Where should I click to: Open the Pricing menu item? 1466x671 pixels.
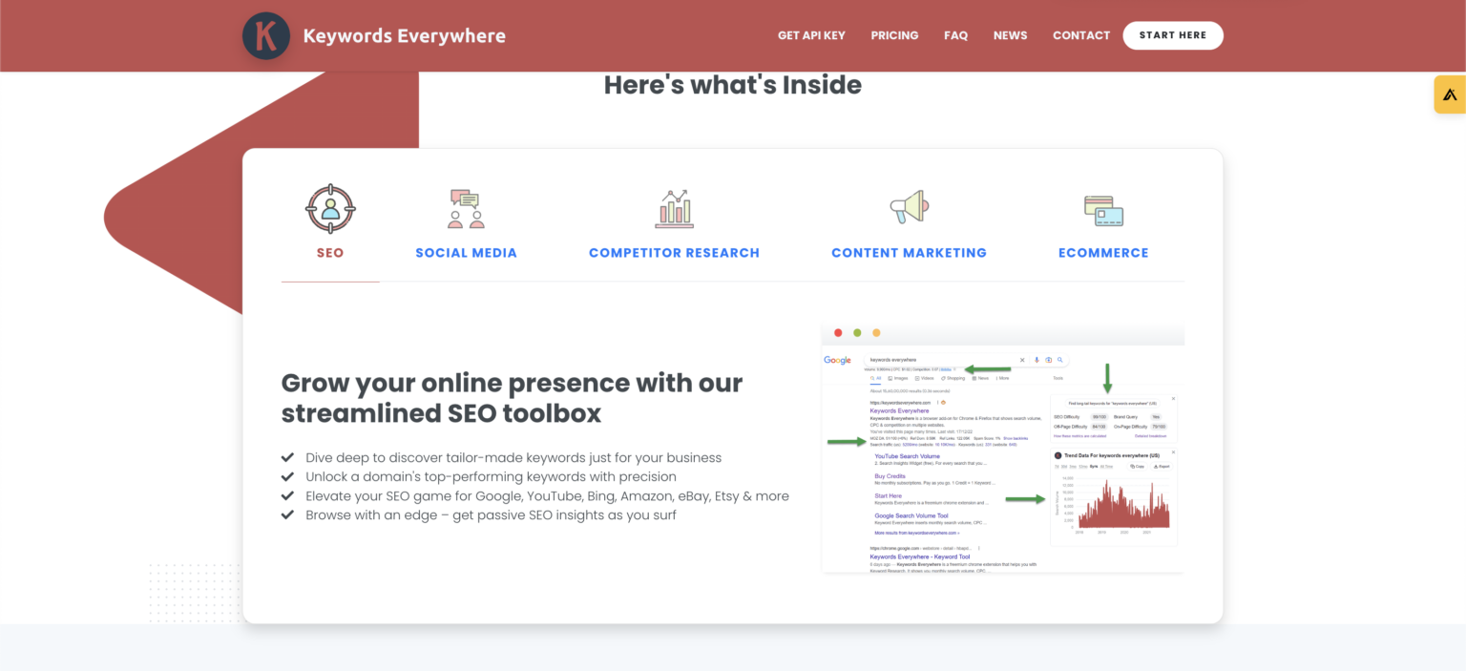(894, 35)
